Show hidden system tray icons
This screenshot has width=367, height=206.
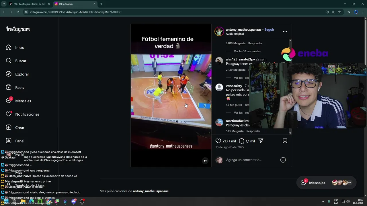click(x=323, y=201)
